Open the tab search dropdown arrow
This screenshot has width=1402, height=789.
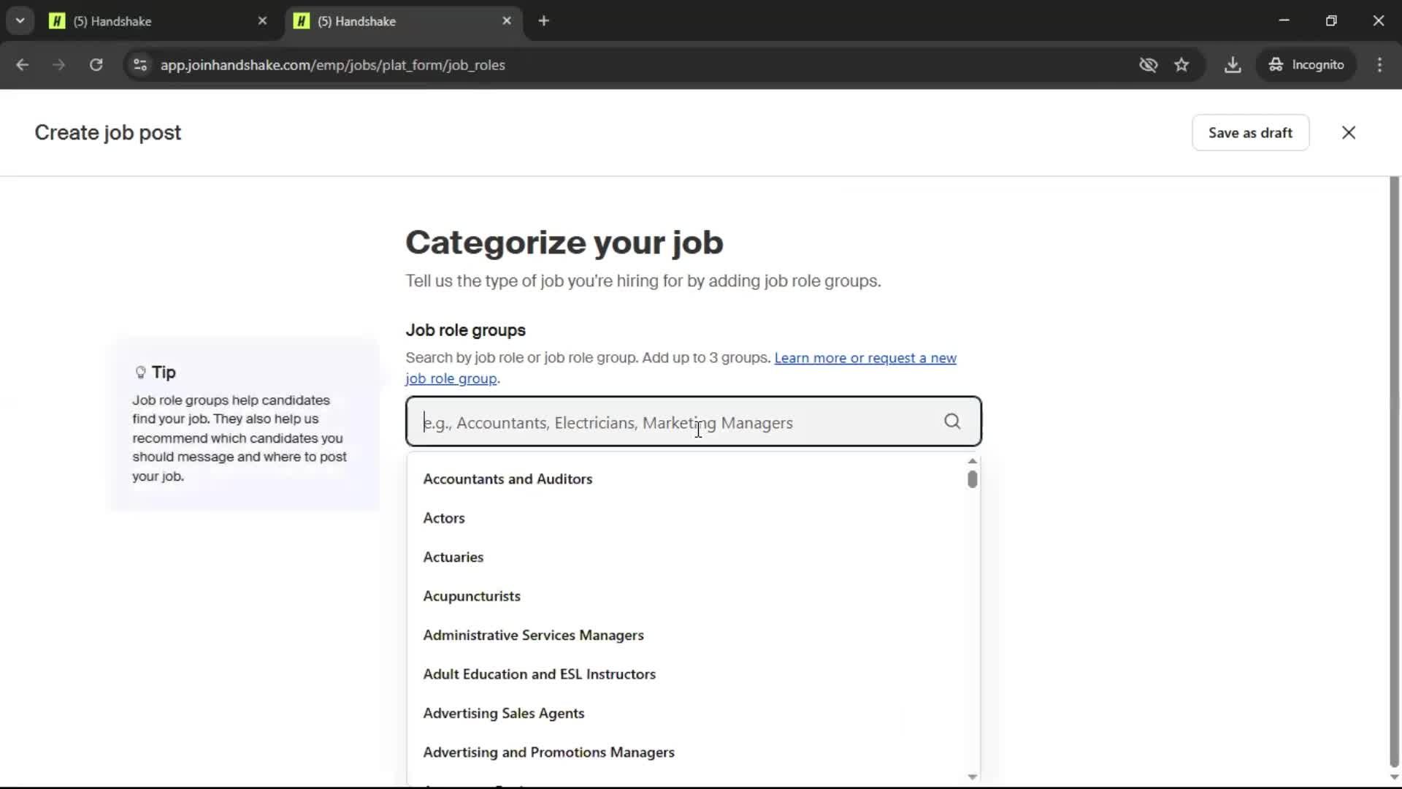click(x=20, y=21)
